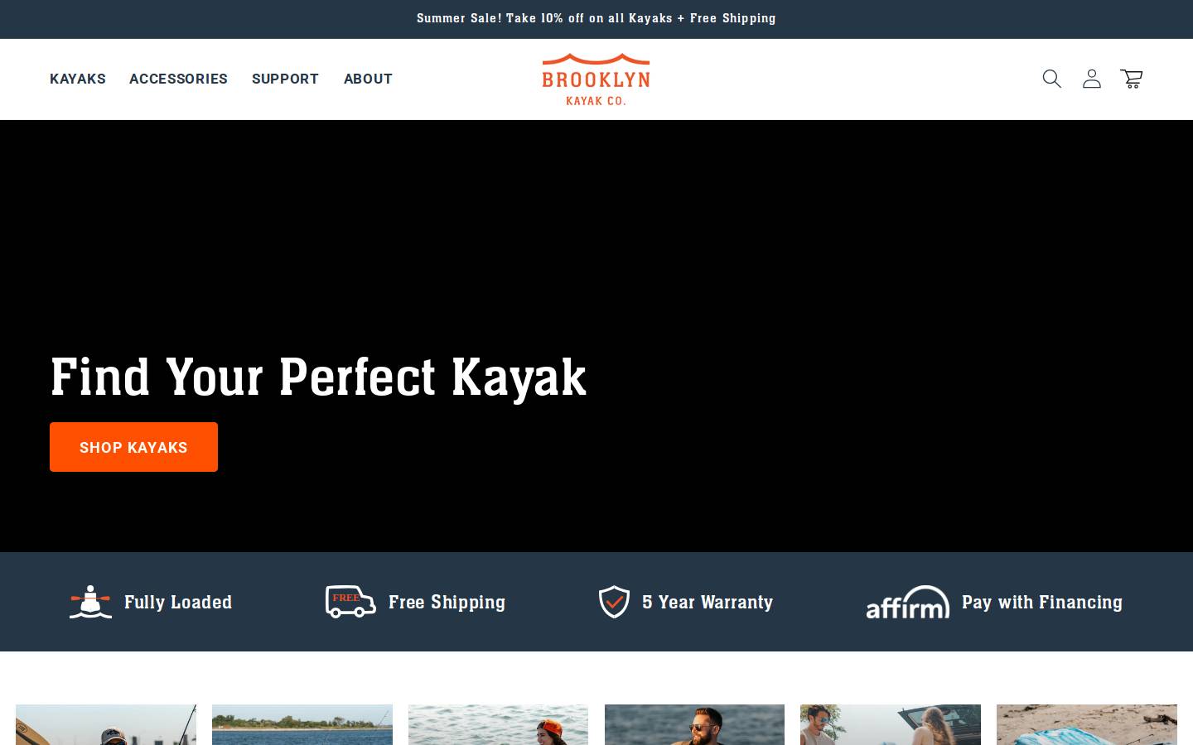Screen dimensions: 1193x745
Task: Click the Free Shipping text
Action: point(447,602)
